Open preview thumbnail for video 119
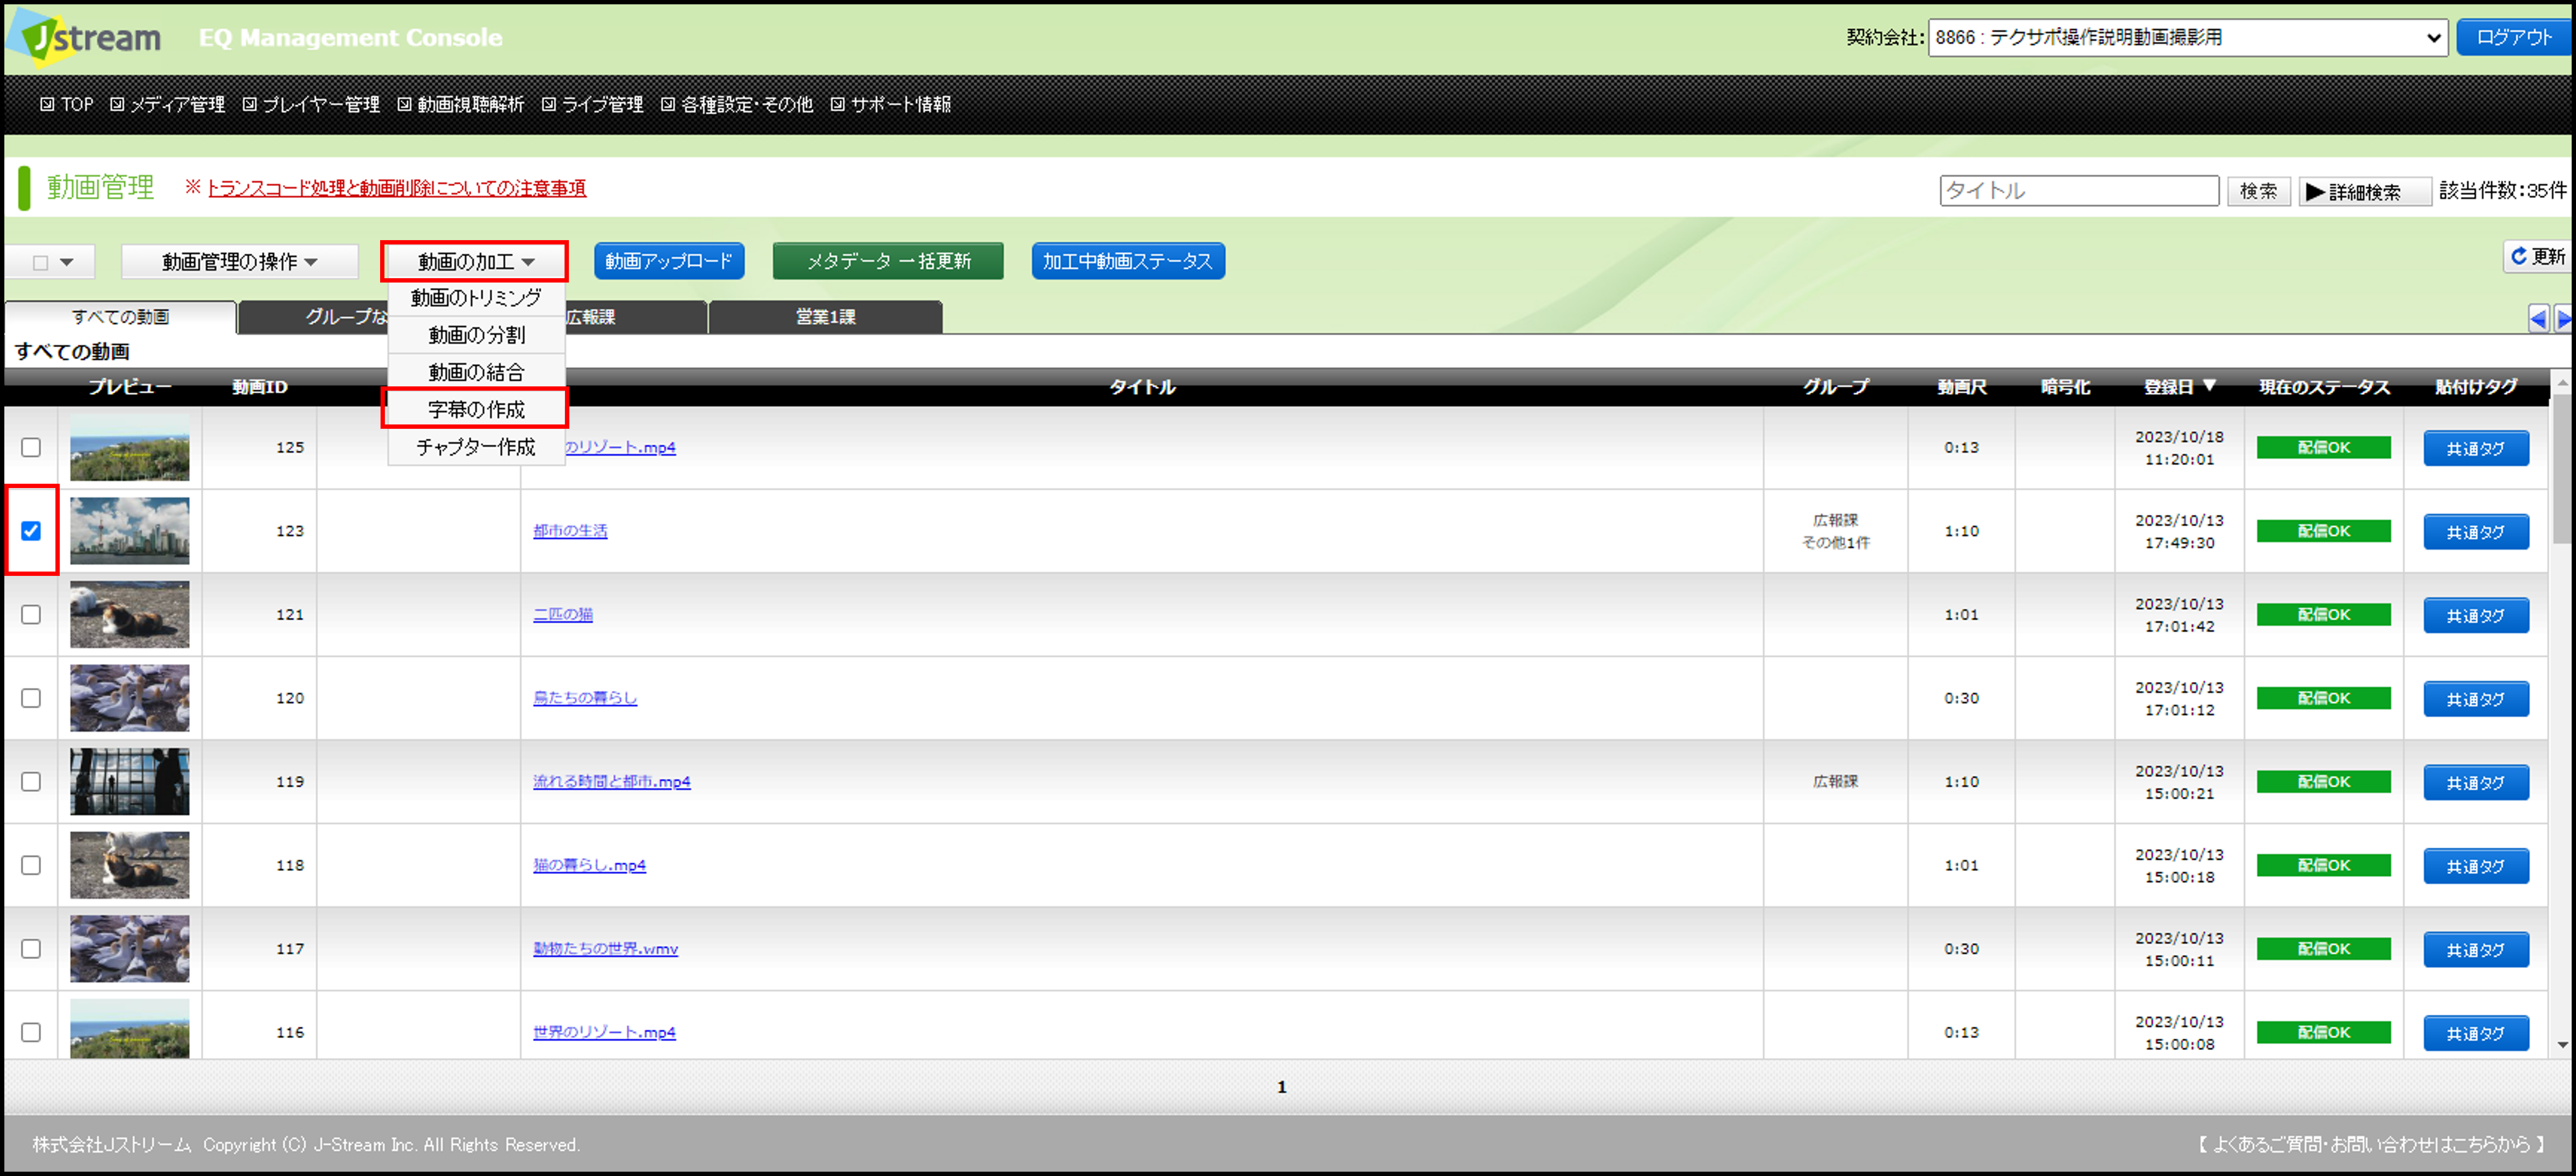Viewport: 2576px width, 1176px height. [x=129, y=781]
